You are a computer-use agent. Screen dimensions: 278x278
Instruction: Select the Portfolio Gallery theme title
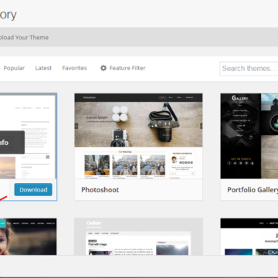pos(253,190)
